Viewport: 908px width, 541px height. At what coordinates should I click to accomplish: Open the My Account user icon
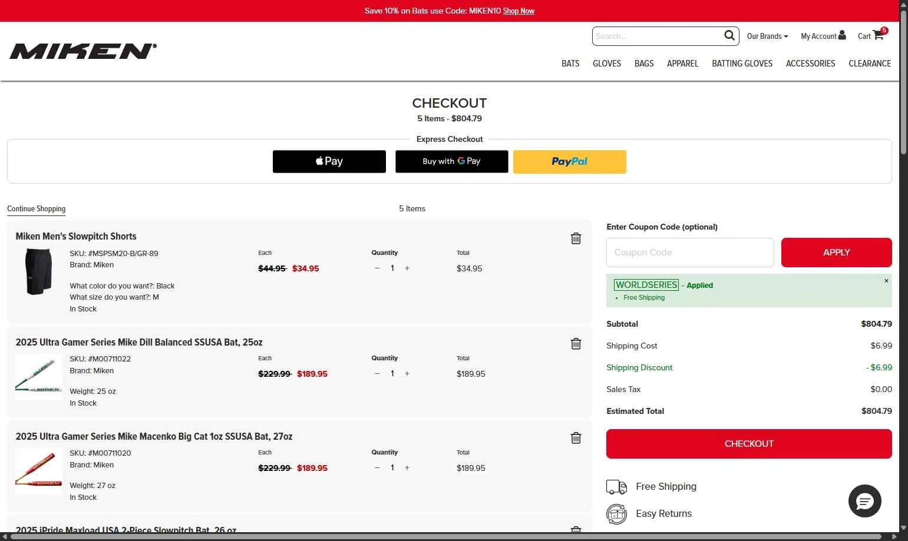pos(842,35)
